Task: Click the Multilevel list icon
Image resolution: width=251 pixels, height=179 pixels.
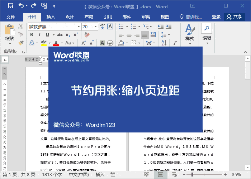Action: point(146,26)
